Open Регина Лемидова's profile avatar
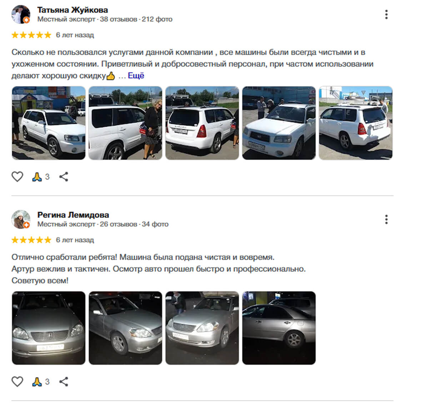Viewport: 421px width, 414px height. 21,219
